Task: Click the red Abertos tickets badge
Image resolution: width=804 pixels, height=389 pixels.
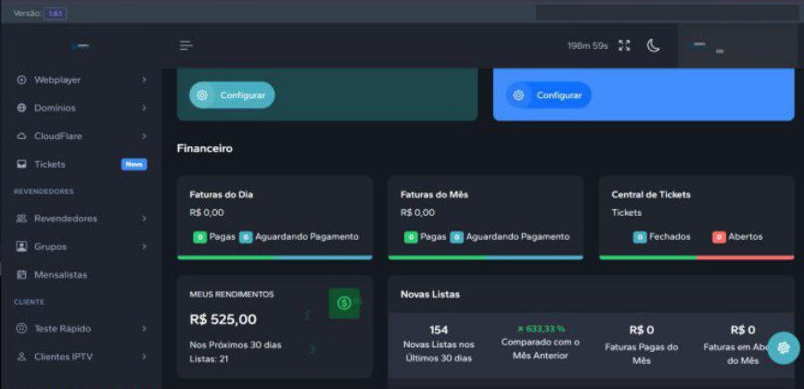Action: coord(718,237)
